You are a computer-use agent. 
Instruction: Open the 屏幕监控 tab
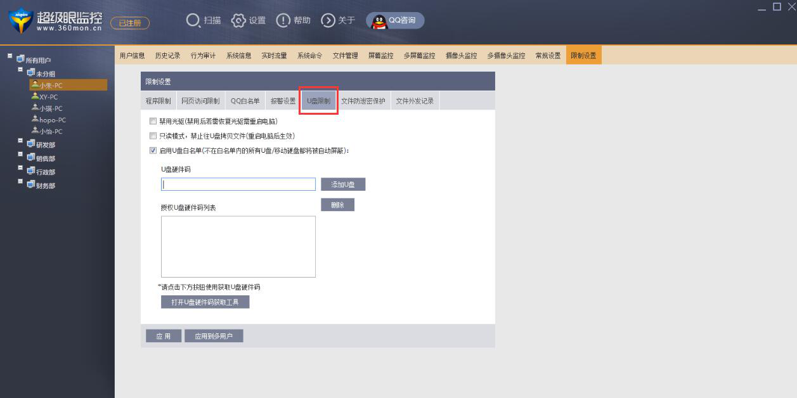pos(381,56)
